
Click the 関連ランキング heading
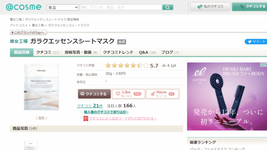pyautogui.click(x=202, y=142)
